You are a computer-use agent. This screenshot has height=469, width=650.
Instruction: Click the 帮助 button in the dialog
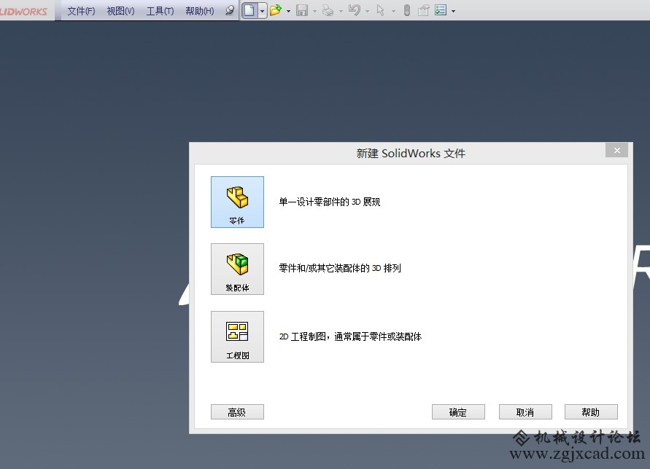click(x=591, y=412)
